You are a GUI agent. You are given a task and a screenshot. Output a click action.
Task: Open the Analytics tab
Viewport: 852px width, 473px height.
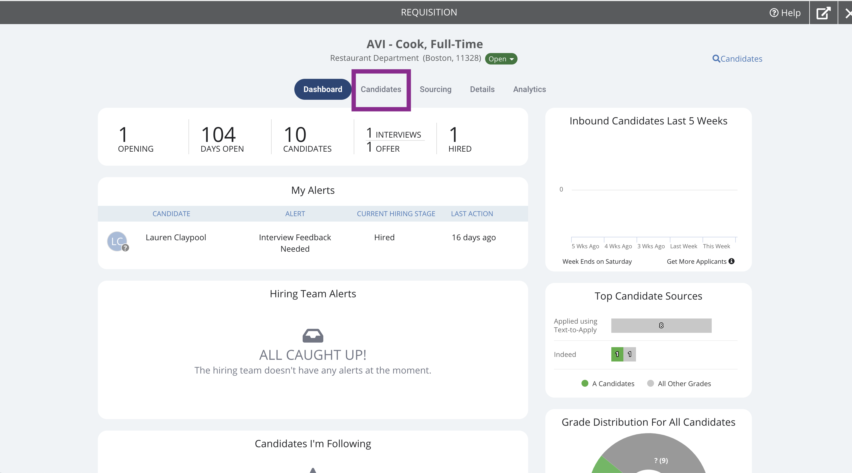tap(529, 89)
